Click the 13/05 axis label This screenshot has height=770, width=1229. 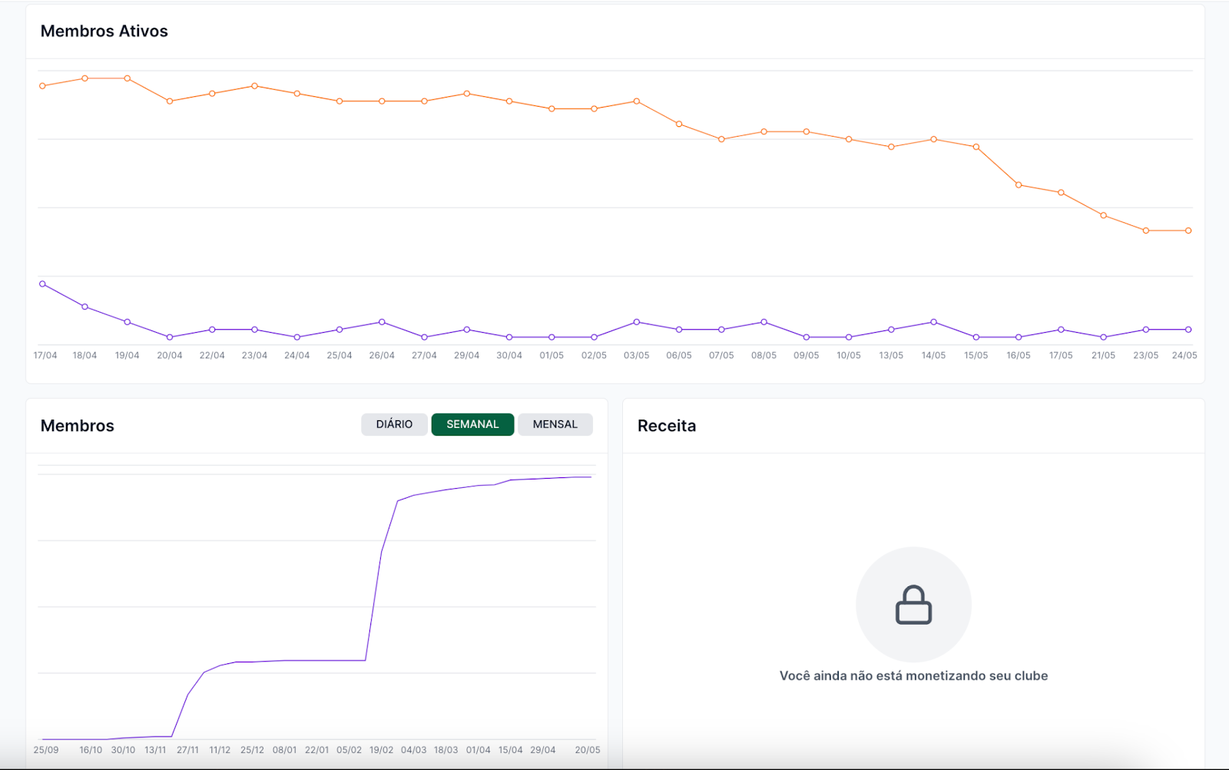pos(891,356)
